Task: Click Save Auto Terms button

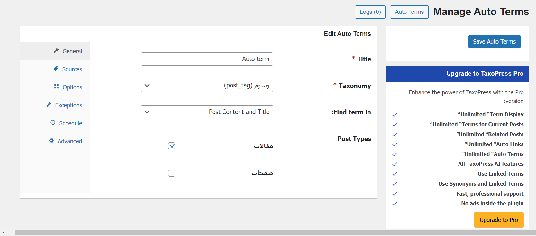Action: (x=494, y=42)
